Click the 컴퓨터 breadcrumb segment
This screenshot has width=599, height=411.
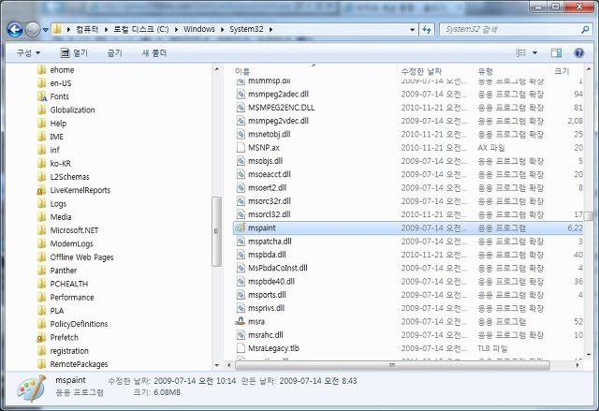coord(87,29)
